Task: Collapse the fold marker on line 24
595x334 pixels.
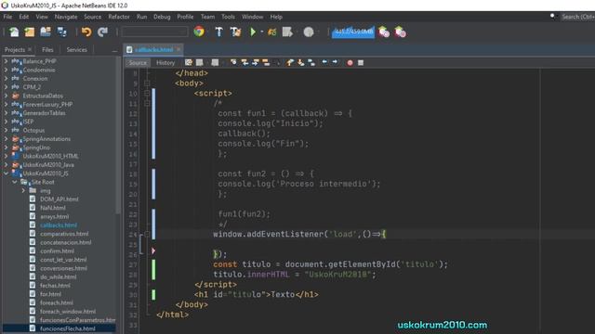Action: click(x=147, y=235)
